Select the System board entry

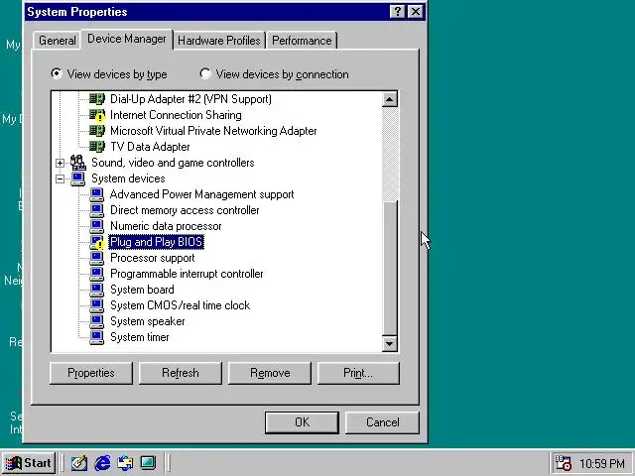click(x=142, y=290)
